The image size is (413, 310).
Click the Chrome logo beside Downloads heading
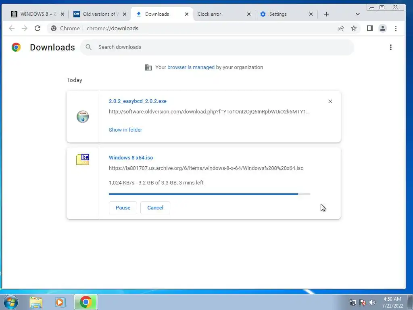pyautogui.click(x=16, y=47)
